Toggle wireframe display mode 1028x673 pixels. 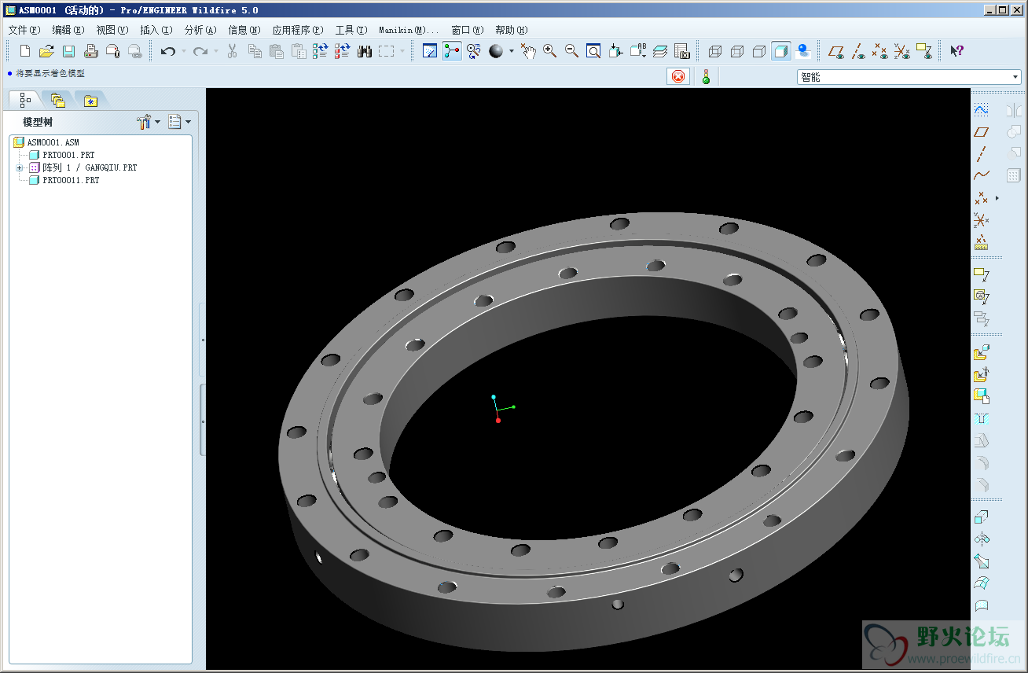(x=715, y=51)
